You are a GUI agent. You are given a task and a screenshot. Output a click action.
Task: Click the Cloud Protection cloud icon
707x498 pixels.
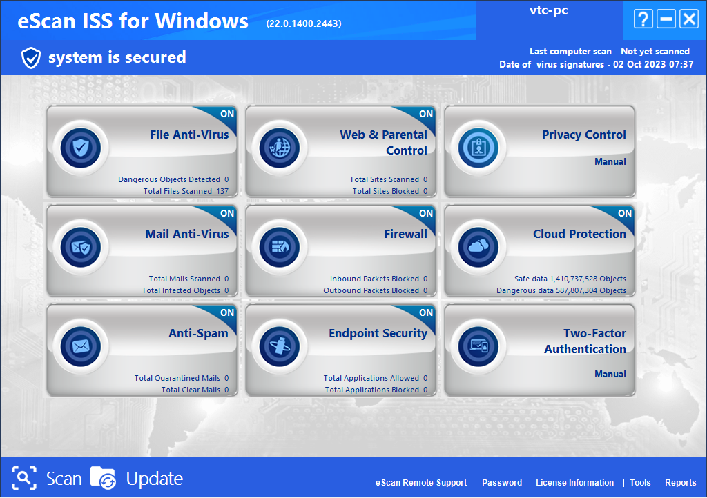pyautogui.click(x=478, y=246)
